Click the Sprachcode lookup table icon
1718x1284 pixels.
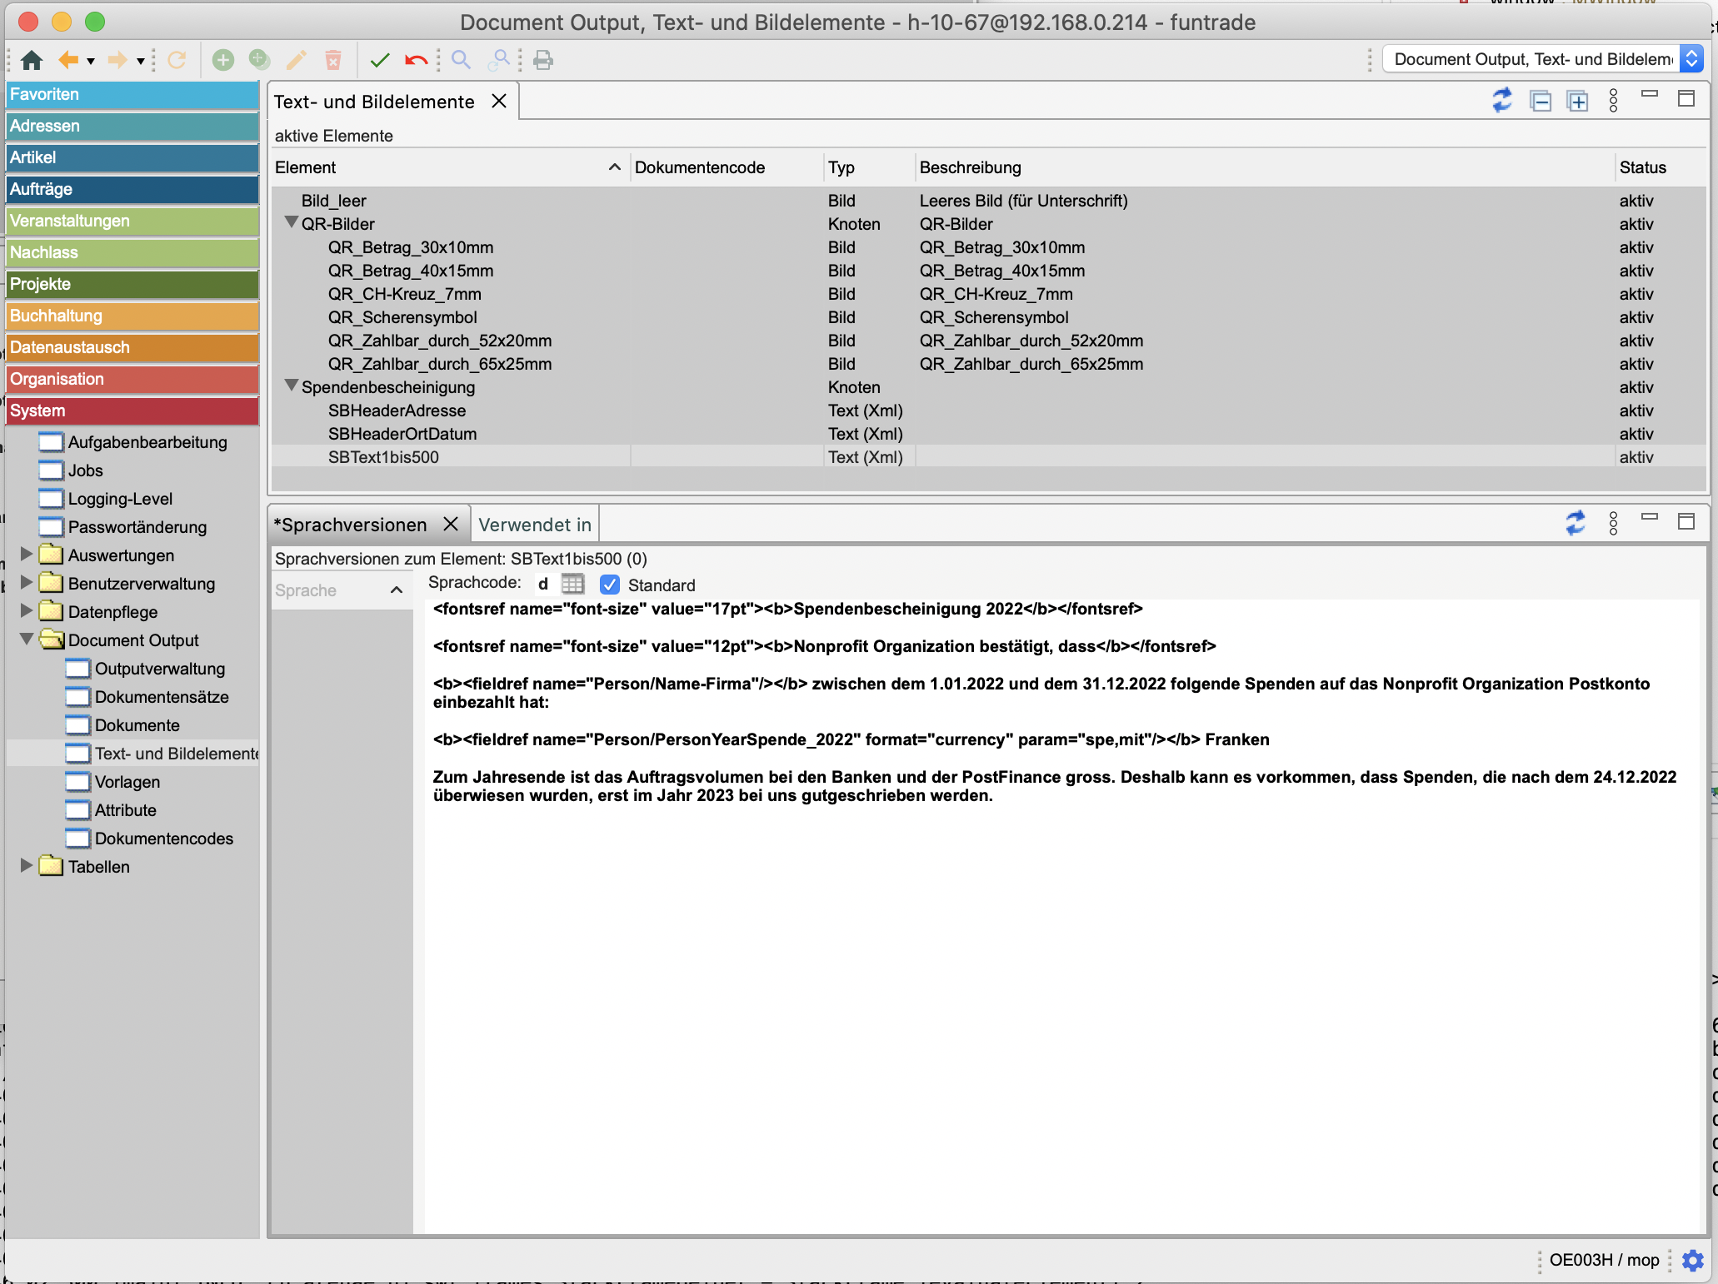(572, 584)
